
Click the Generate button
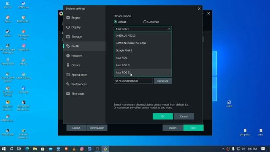click(x=163, y=81)
